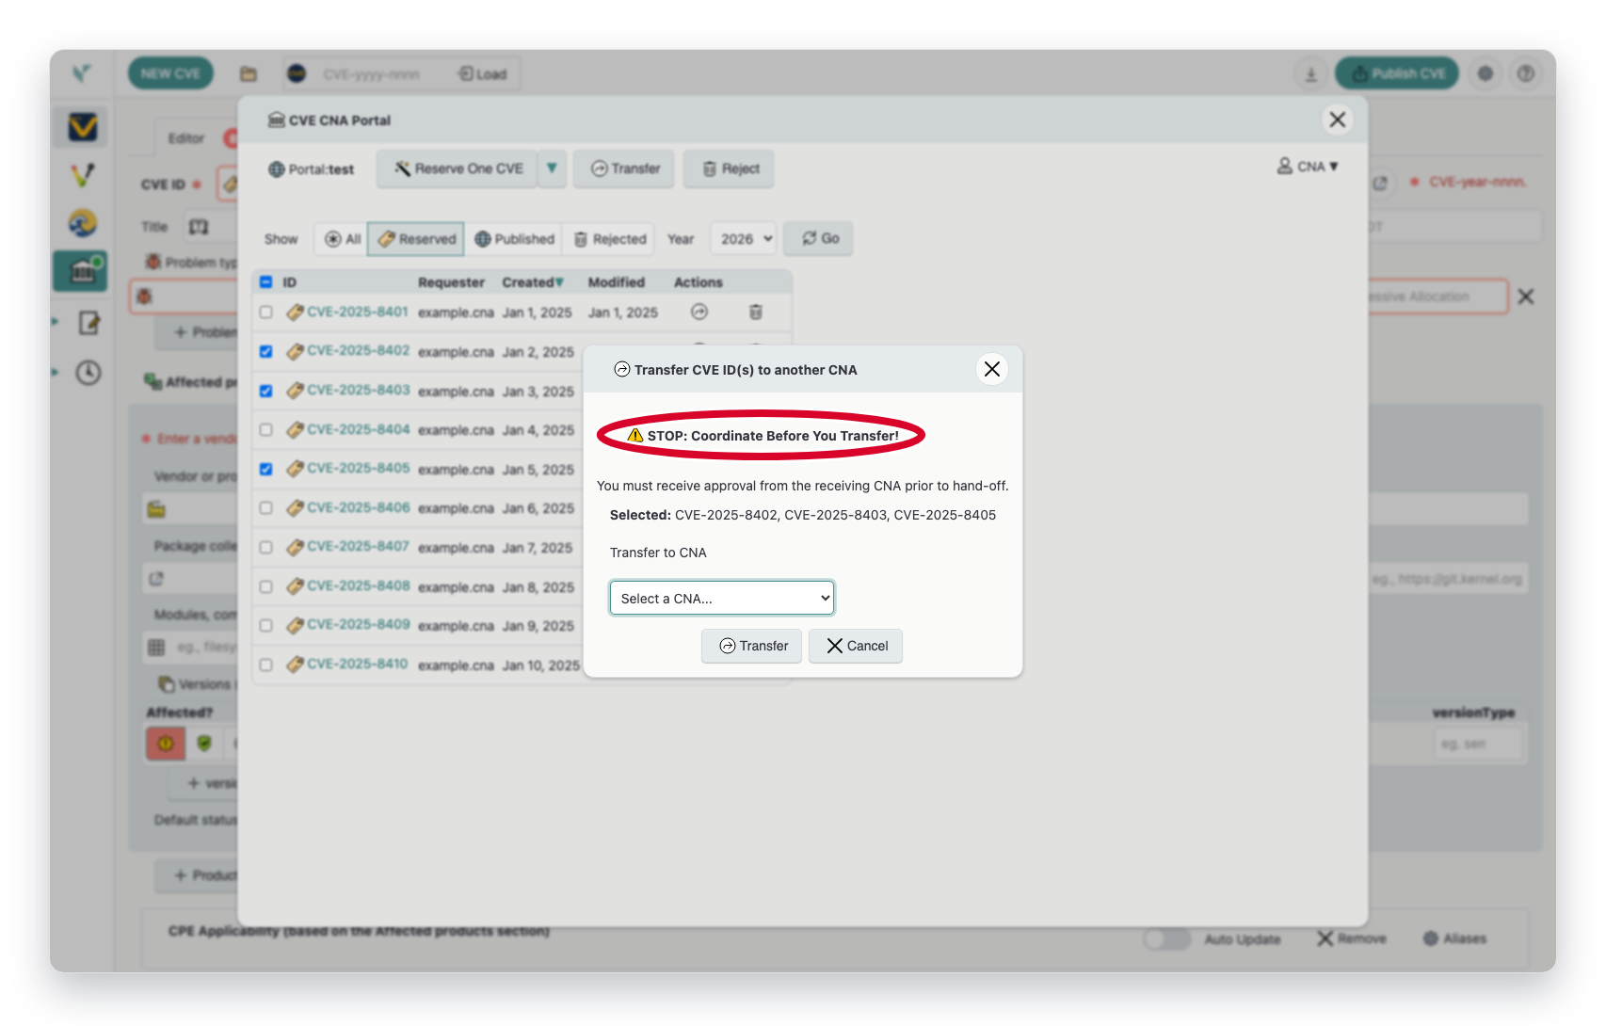Switch to the Editor tab
The height and width of the screenshot is (1026, 1606).
pos(185,138)
